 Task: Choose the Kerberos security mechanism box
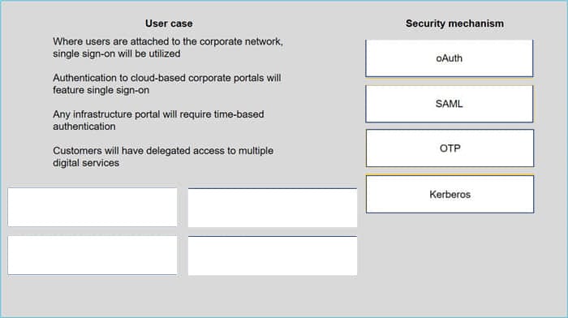click(450, 194)
